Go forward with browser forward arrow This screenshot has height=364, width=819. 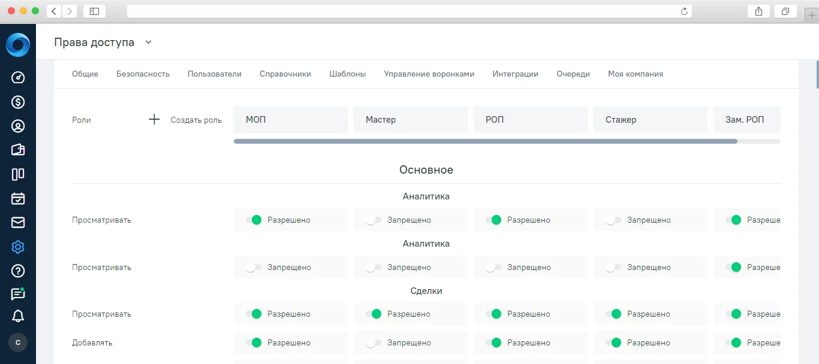coord(70,11)
